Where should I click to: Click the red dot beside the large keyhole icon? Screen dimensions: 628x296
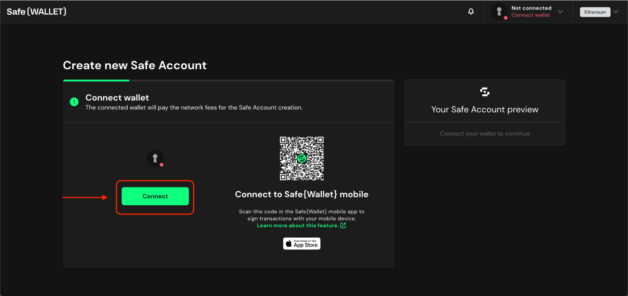(161, 164)
